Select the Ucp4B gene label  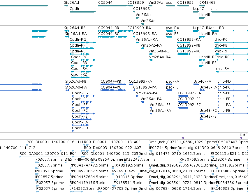205,15
